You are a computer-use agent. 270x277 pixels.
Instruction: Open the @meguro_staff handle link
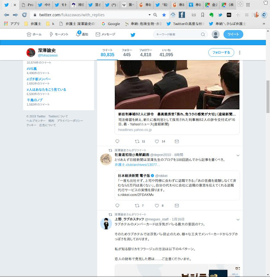(x=157, y=219)
